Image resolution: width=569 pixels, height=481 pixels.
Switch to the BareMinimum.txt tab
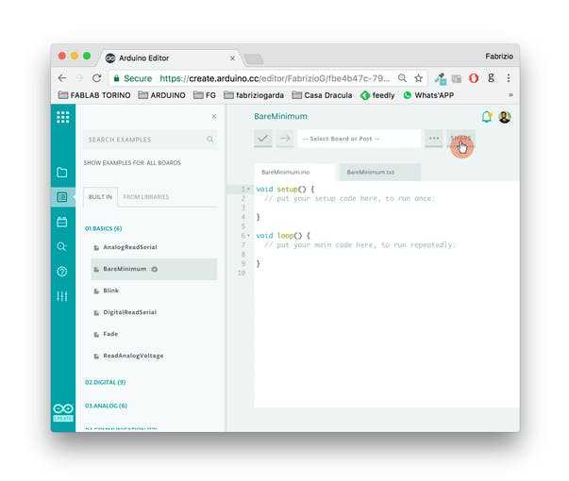[370, 173]
